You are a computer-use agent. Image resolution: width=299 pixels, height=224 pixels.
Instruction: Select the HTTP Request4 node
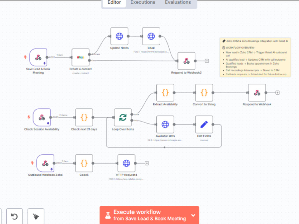click(126, 163)
